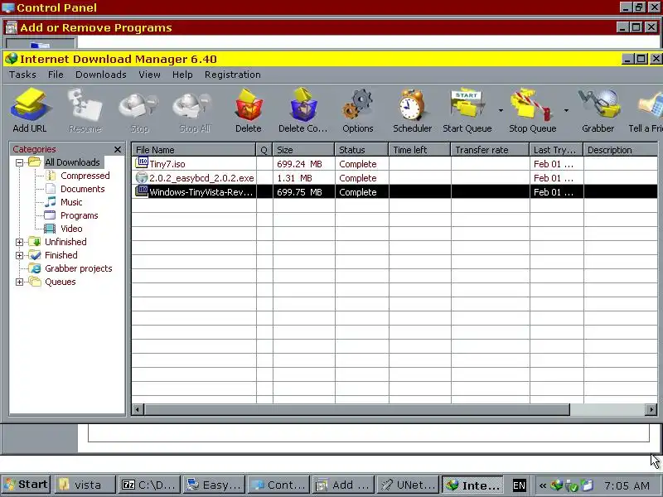Click the Tell a Friend icon
This screenshot has height=497, width=663.
click(x=646, y=110)
